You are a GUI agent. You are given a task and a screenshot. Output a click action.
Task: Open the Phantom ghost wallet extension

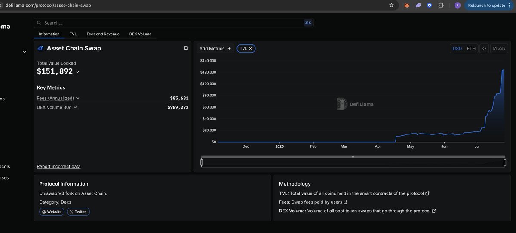coord(418,5)
